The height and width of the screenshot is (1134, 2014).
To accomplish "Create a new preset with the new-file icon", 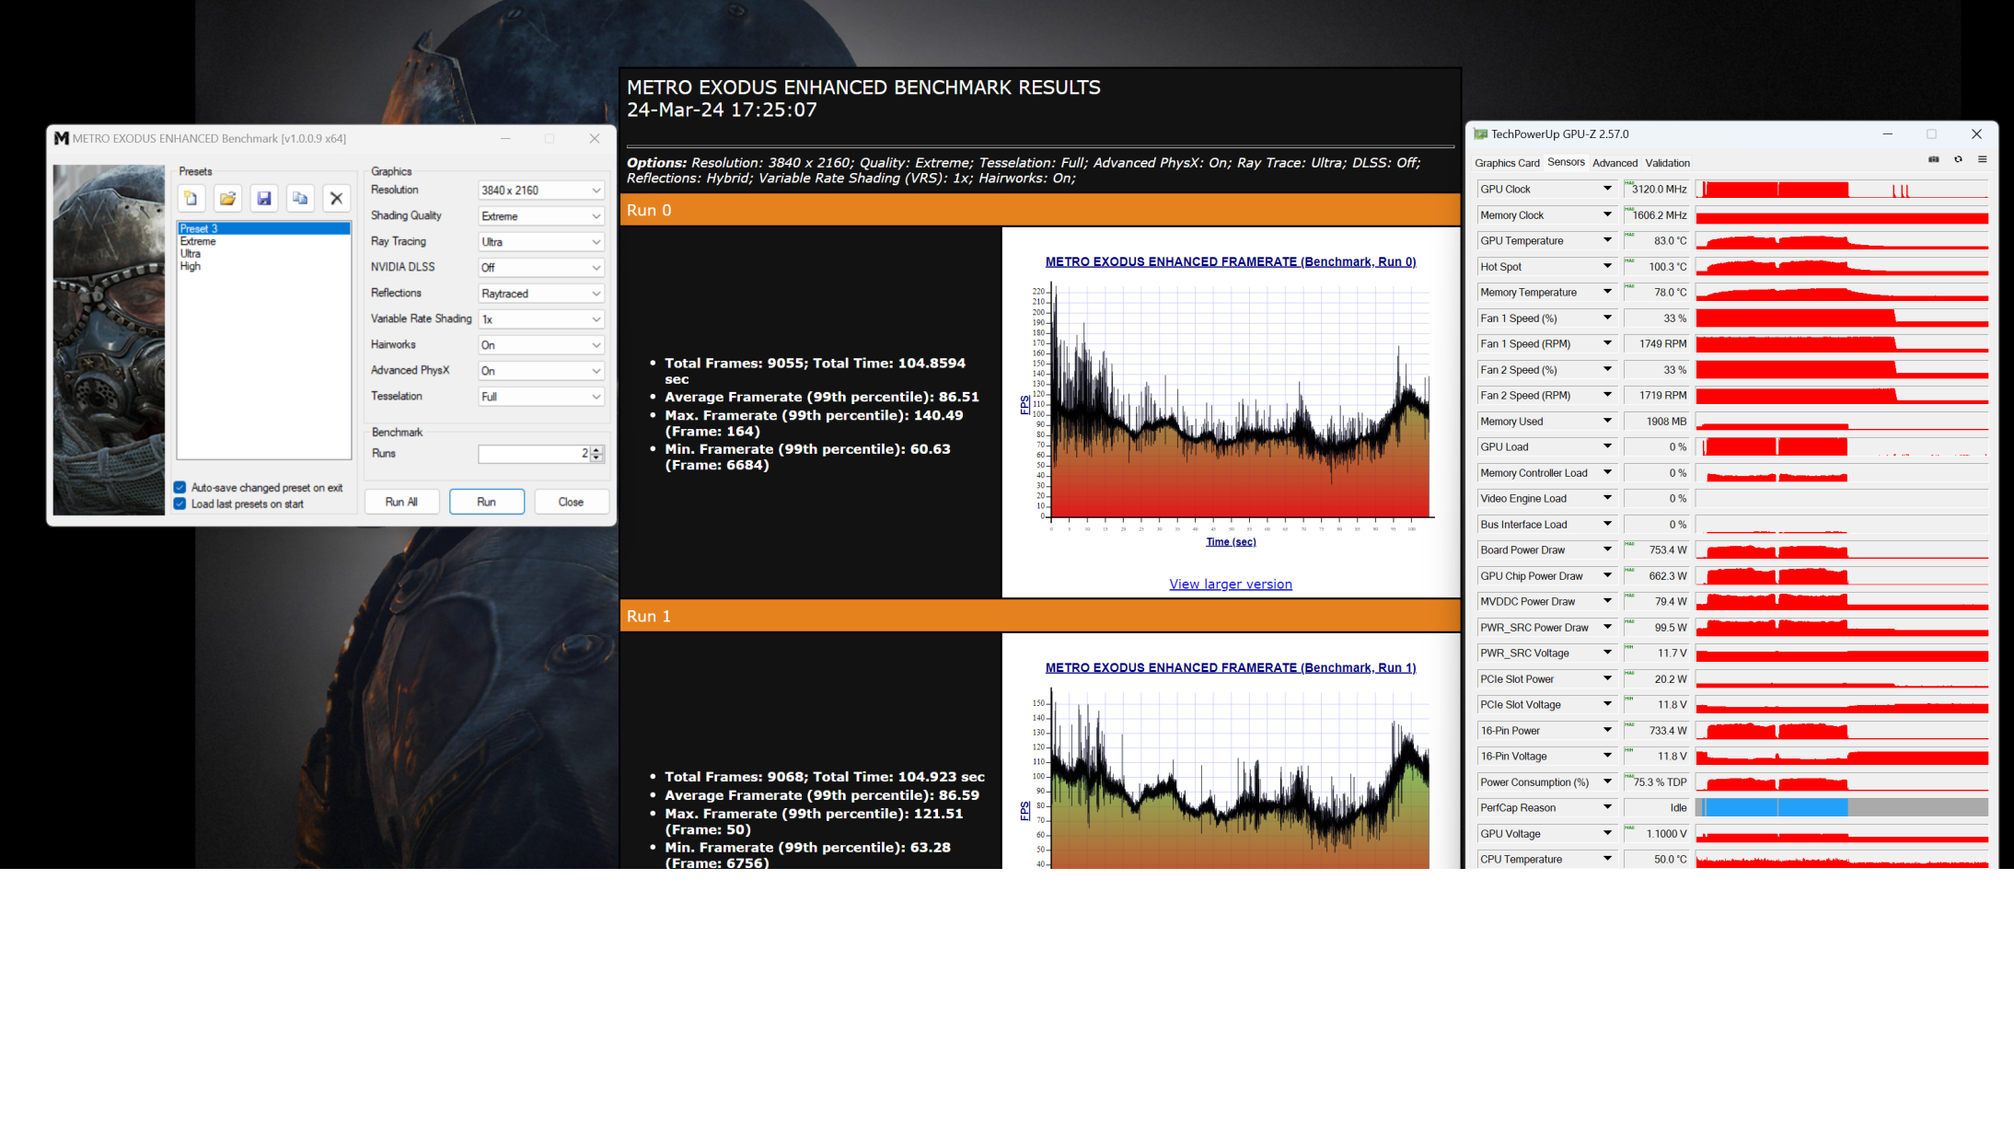I will (191, 198).
